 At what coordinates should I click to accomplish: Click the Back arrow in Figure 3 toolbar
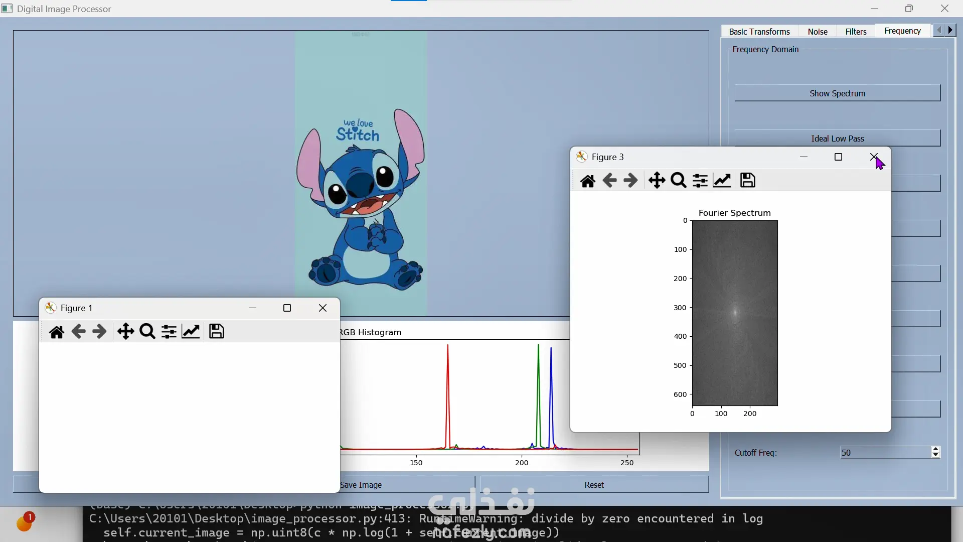click(x=609, y=181)
